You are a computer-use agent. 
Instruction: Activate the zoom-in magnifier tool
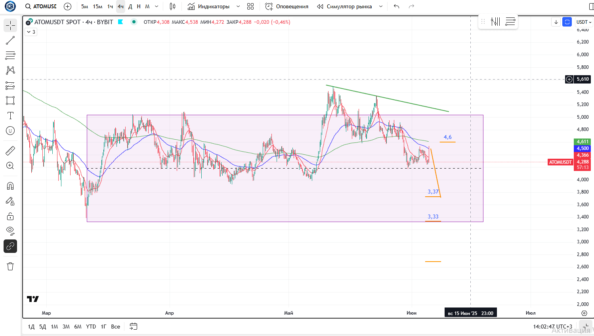pyautogui.click(x=10, y=166)
